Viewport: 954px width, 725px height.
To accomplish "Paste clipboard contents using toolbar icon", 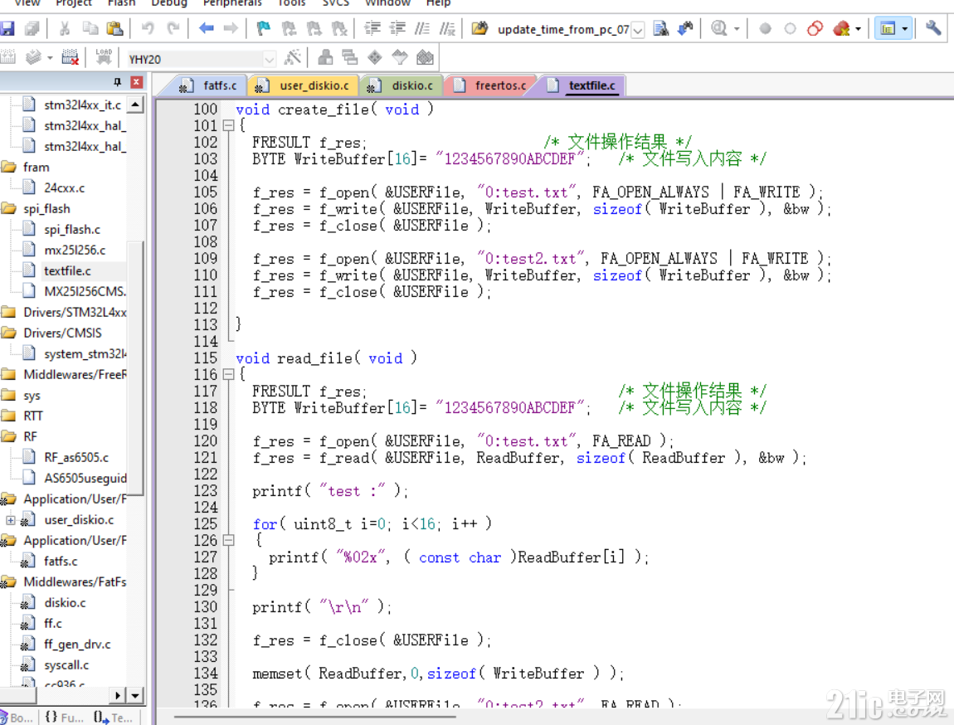I will click(114, 28).
